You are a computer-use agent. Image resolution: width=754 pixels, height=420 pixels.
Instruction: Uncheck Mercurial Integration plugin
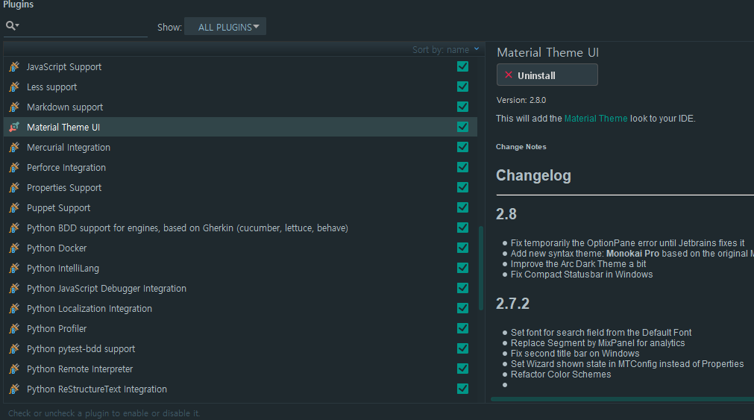462,147
